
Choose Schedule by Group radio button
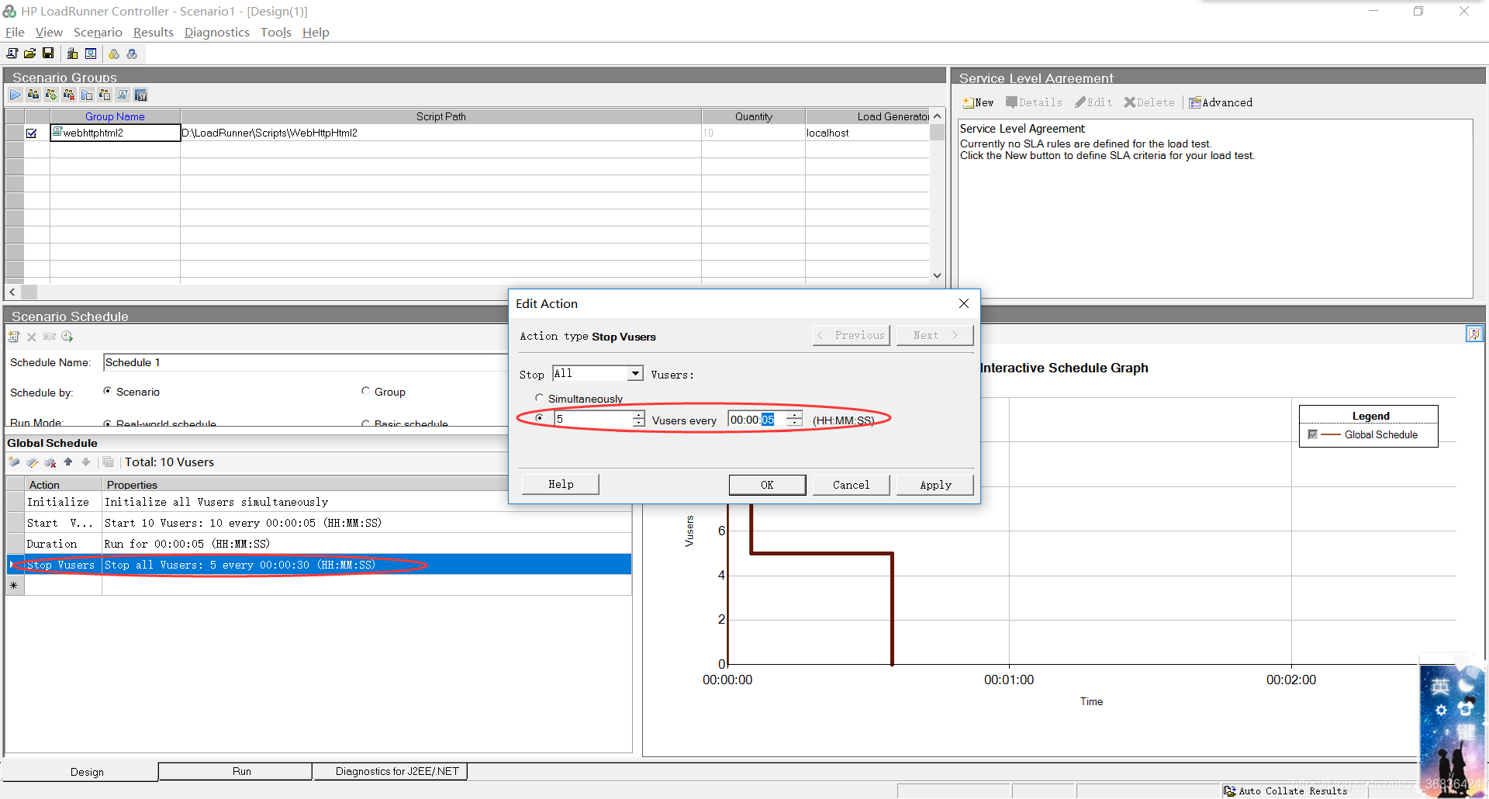pyautogui.click(x=365, y=391)
